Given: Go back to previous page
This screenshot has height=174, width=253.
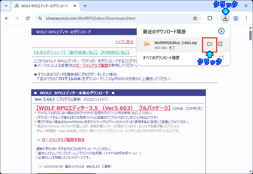Looking at the screenshot, I should [x=7, y=18].
